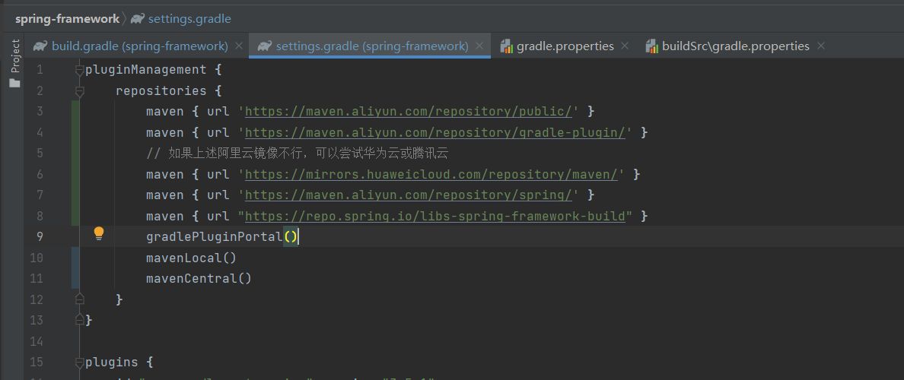Switch to build.gradle (spring-framework) tab

(140, 46)
